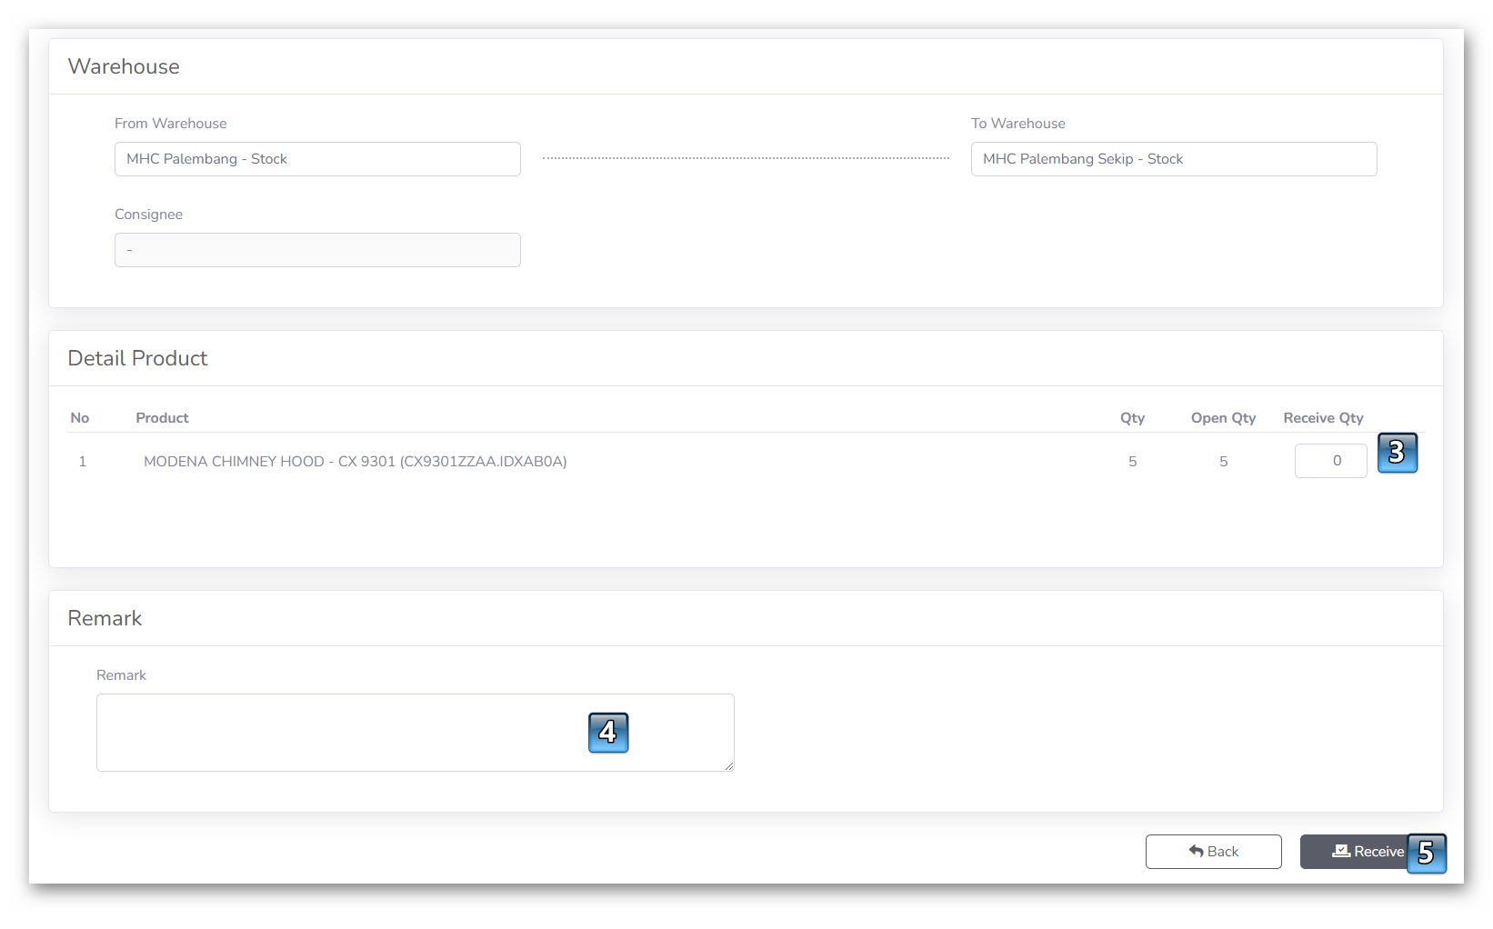The image size is (1493, 929).
Task: Click inside the Remark text area
Action: tap(346, 733)
